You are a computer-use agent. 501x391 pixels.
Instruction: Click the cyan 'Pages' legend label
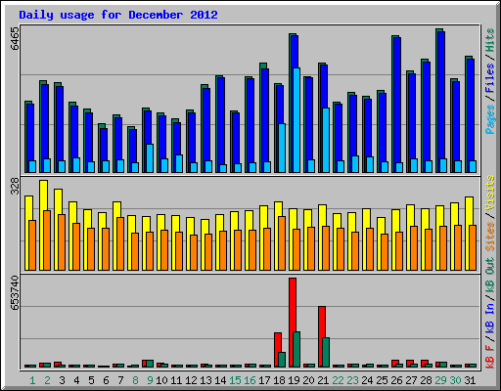pyautogui.click(x=490, y=119)
